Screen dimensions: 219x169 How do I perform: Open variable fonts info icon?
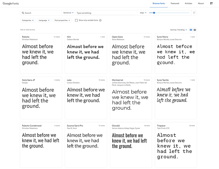(x=100, y=21)
